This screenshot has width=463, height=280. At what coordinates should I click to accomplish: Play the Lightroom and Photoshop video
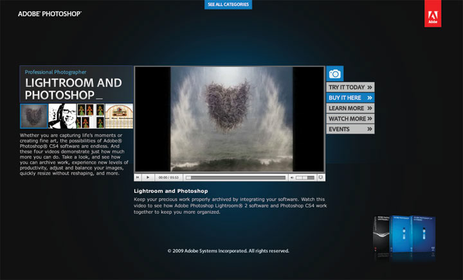pyautogui.click(x=148, y=177)
